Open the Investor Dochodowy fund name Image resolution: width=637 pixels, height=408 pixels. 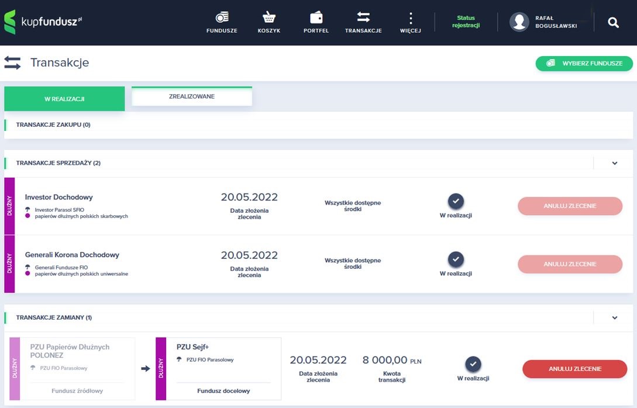pos(59,198)
